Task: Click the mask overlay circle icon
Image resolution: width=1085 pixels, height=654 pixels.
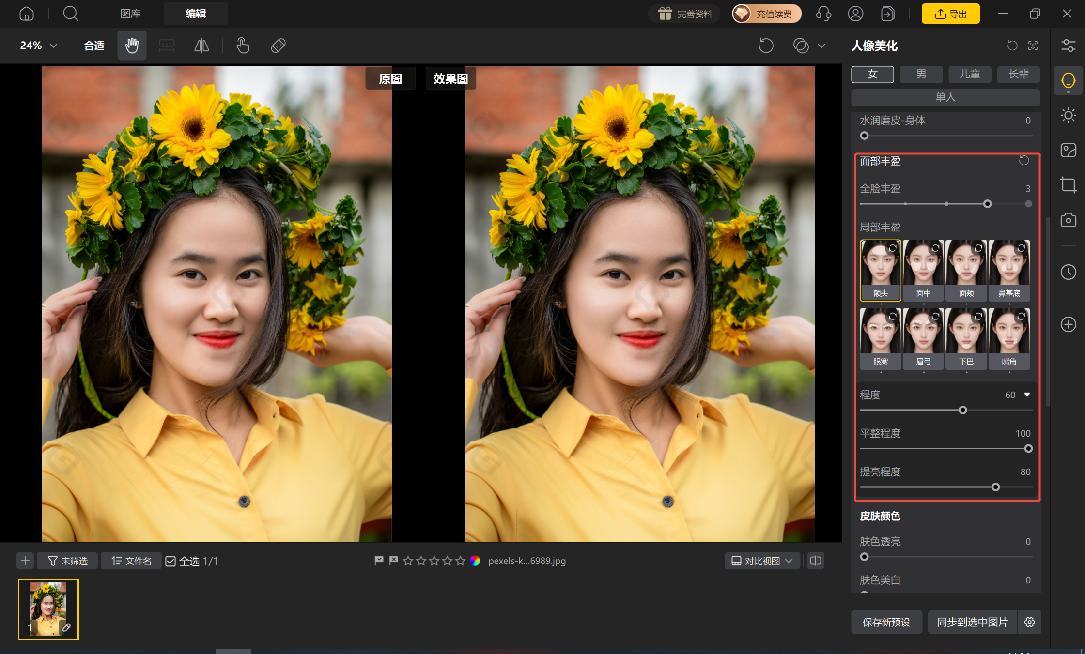Action: pyautogui.click(x=801, y=46)
